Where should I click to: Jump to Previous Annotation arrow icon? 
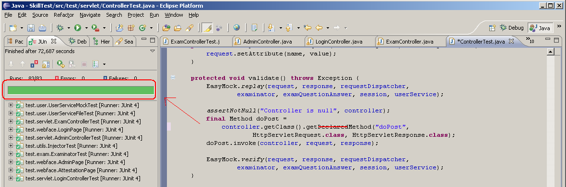pos(289,28)
